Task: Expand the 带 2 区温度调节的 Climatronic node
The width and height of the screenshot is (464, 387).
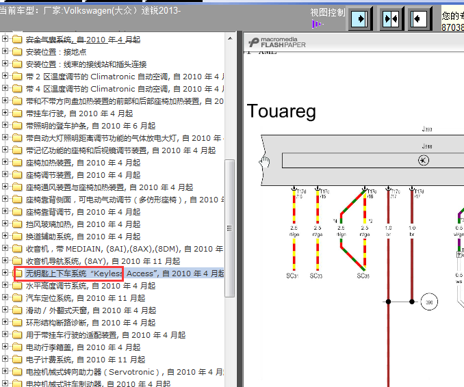Action: [5, 76]
